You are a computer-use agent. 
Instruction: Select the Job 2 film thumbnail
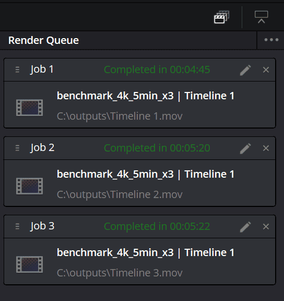(x=30, y=186)
